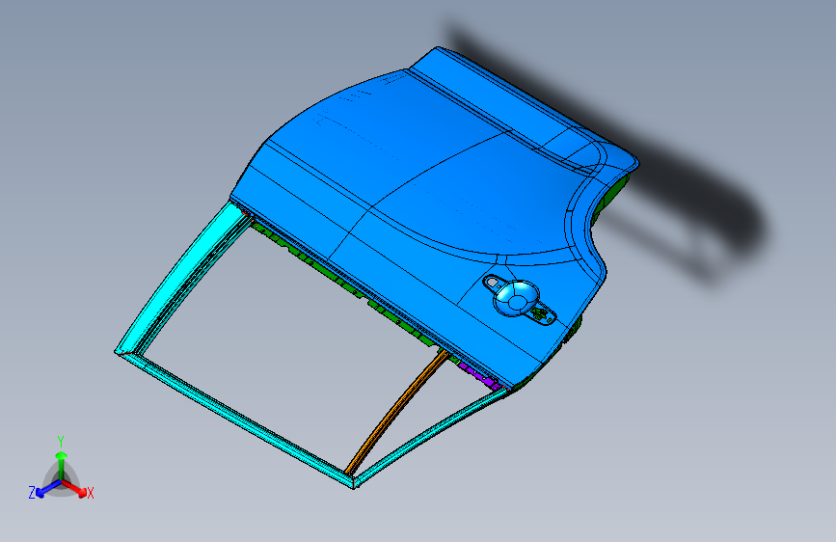Click the blue Z axis arrow of the triad
This screenshot has height=542, width=836.
[47, 489]
